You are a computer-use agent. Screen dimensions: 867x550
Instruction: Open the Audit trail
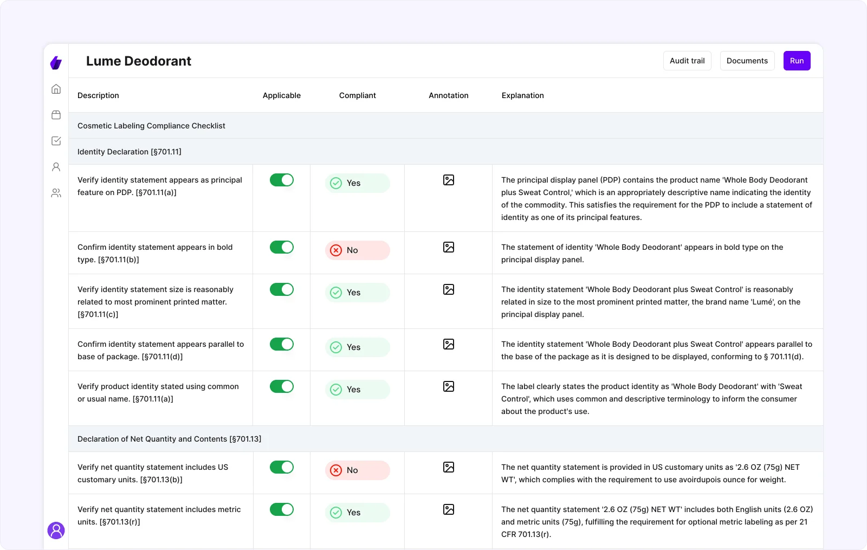[x=687, y=61]
